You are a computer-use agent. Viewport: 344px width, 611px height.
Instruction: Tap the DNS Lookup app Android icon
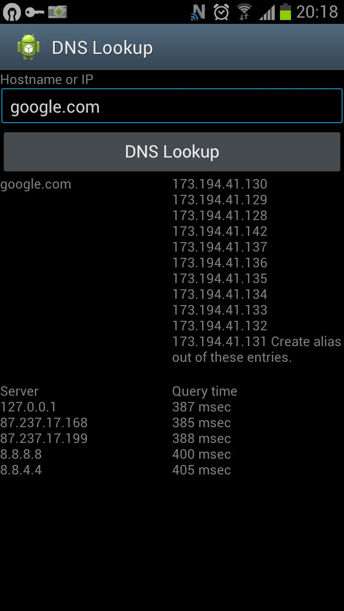29,47
